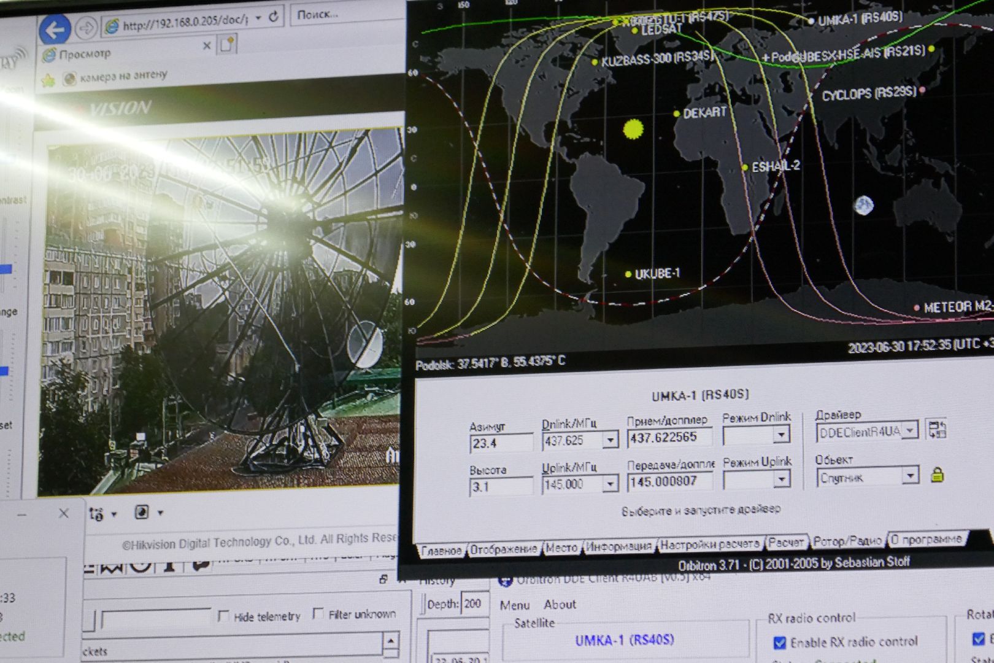Open the Драйвер driver dropdown

[911, 430]
